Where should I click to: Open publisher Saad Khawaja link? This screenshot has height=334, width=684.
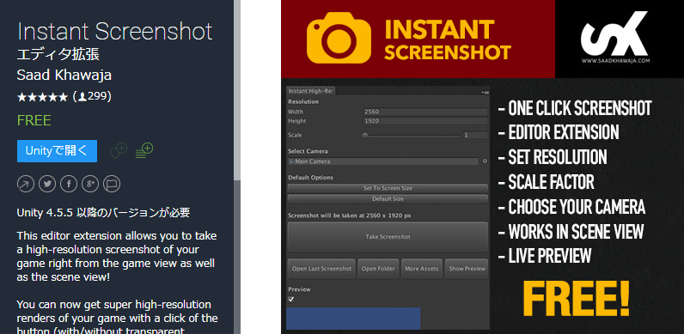tap(64, 75)
